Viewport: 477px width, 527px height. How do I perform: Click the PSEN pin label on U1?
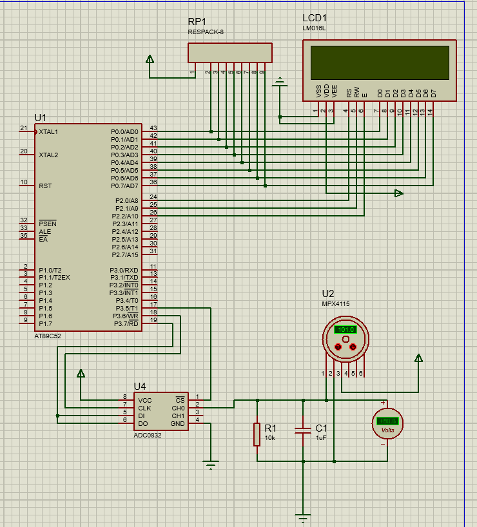pyautogui.click(x=48, y=224)
